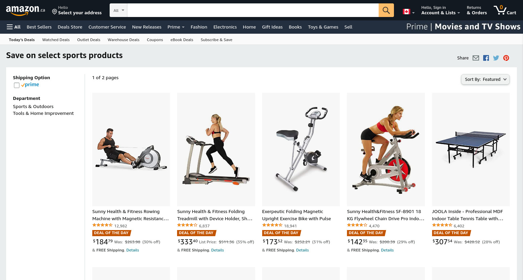Open the Sort By Featured dropdown
Image resolution: width=523 pixels, height=280 pixels.
tap(485, 79)
